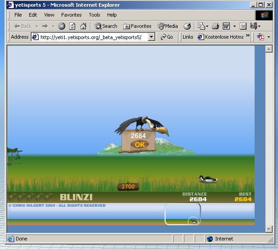Click the Windows logo throbber
The image size is (278, 249).
coord(264,15)
